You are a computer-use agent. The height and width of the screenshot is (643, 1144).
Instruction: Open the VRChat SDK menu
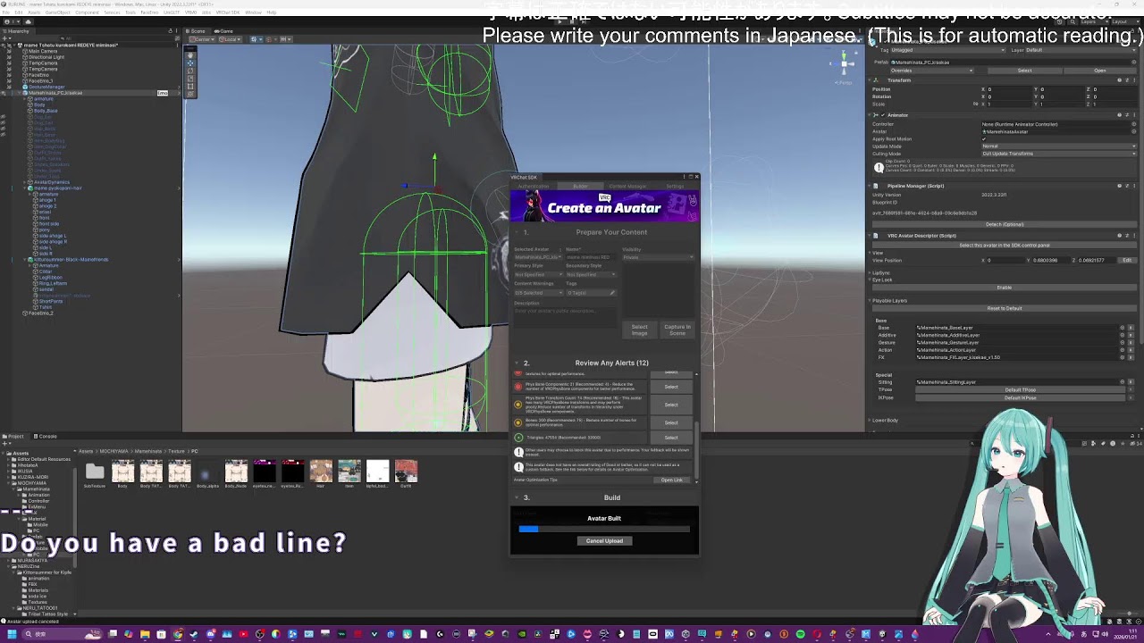228,13
